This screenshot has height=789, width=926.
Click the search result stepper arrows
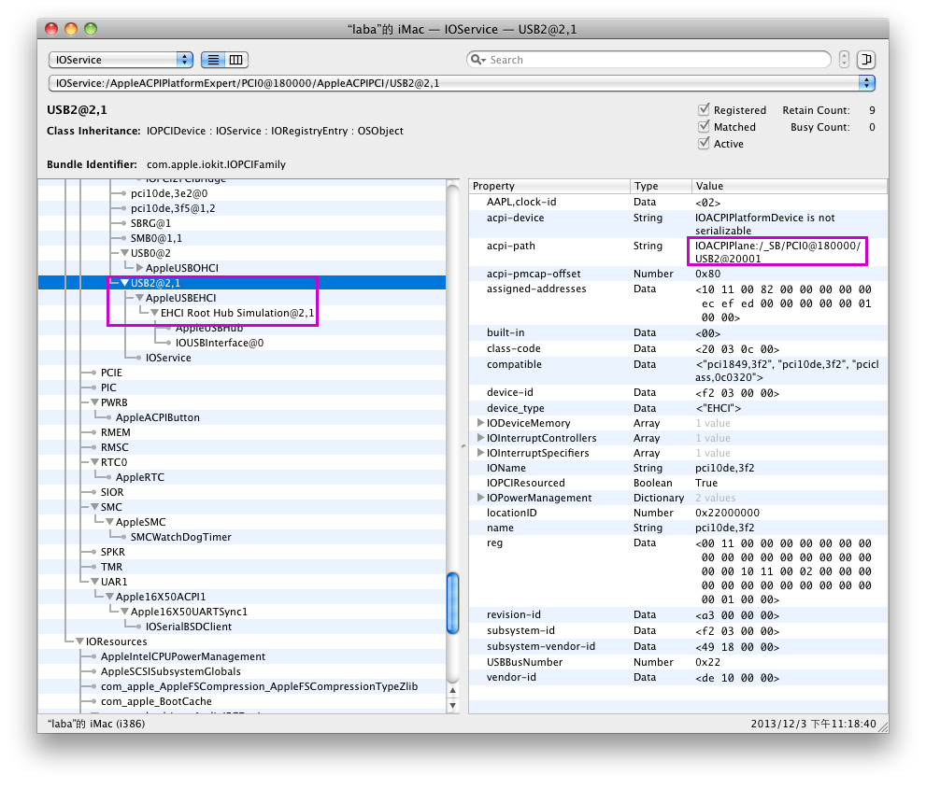click(x=844, y=60)
